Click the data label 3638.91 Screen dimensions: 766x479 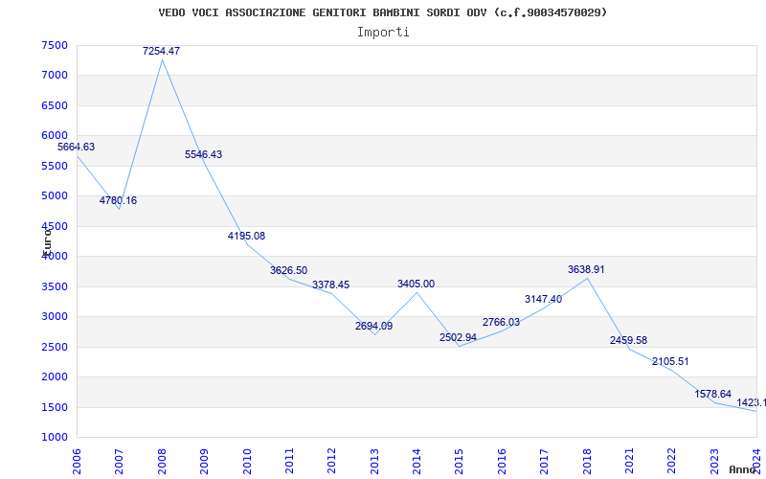[x=586, y=270]
